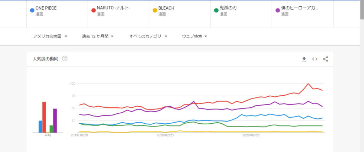Image resolution: width=364 pixels, height=152 pixels.
Task: Expand the すべてのカテゴリ dropdown
Action: (x=149, y=36)
